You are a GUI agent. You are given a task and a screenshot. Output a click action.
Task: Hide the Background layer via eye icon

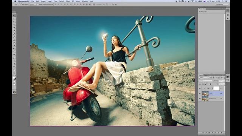click(x=200, y=99)
